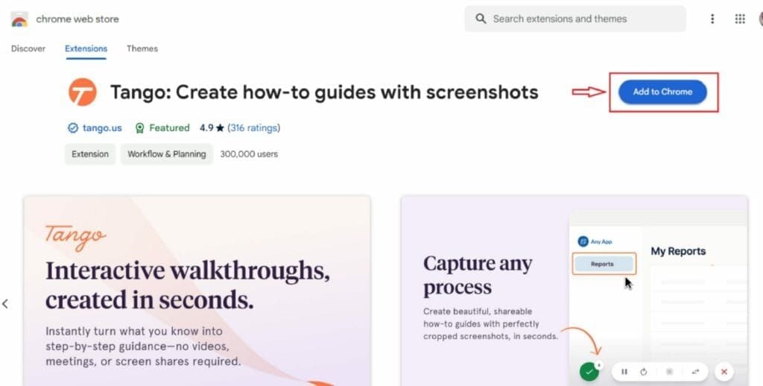Open the three-dot more options menu
Screen dimensions: 763x386
click(712, 19)
